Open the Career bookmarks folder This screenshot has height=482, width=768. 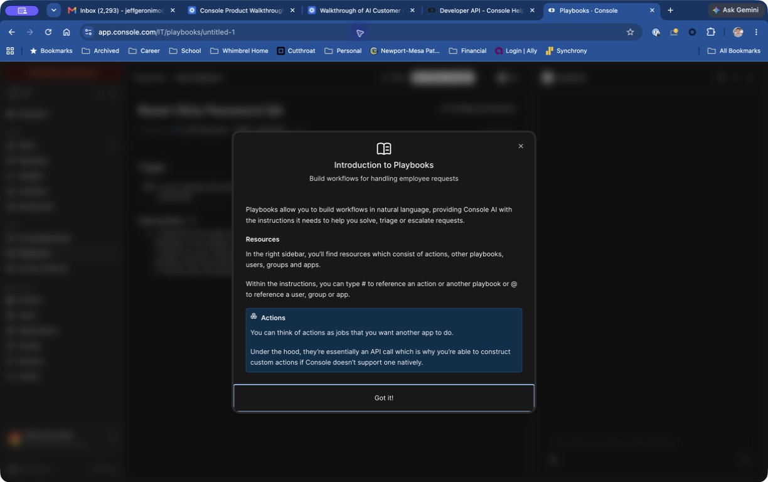point(144,51)
